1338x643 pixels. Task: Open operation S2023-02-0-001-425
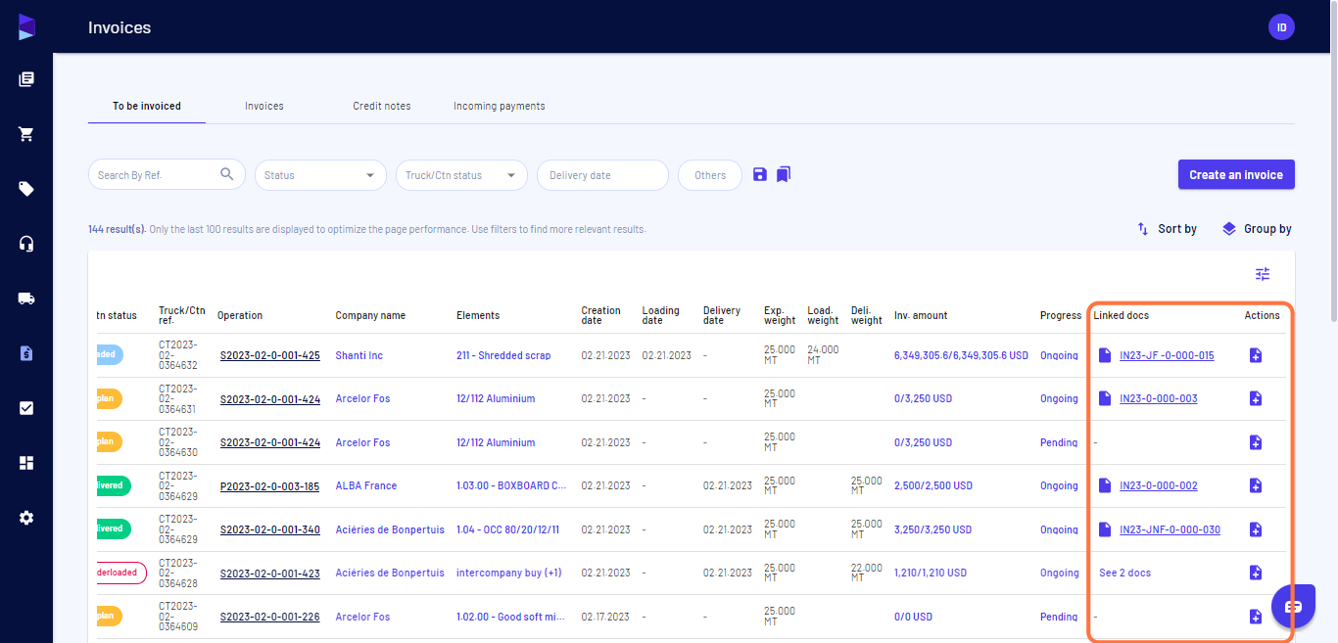pos(269,355)
